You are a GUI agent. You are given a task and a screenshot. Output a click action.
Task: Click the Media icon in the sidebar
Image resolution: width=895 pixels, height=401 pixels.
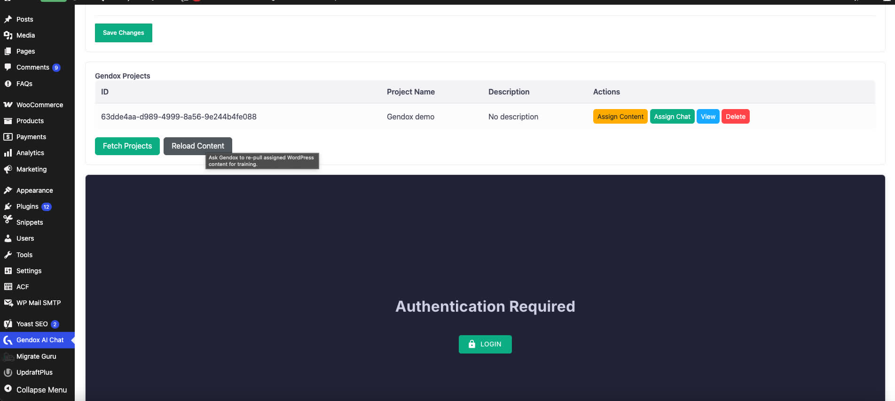(8, 35)
